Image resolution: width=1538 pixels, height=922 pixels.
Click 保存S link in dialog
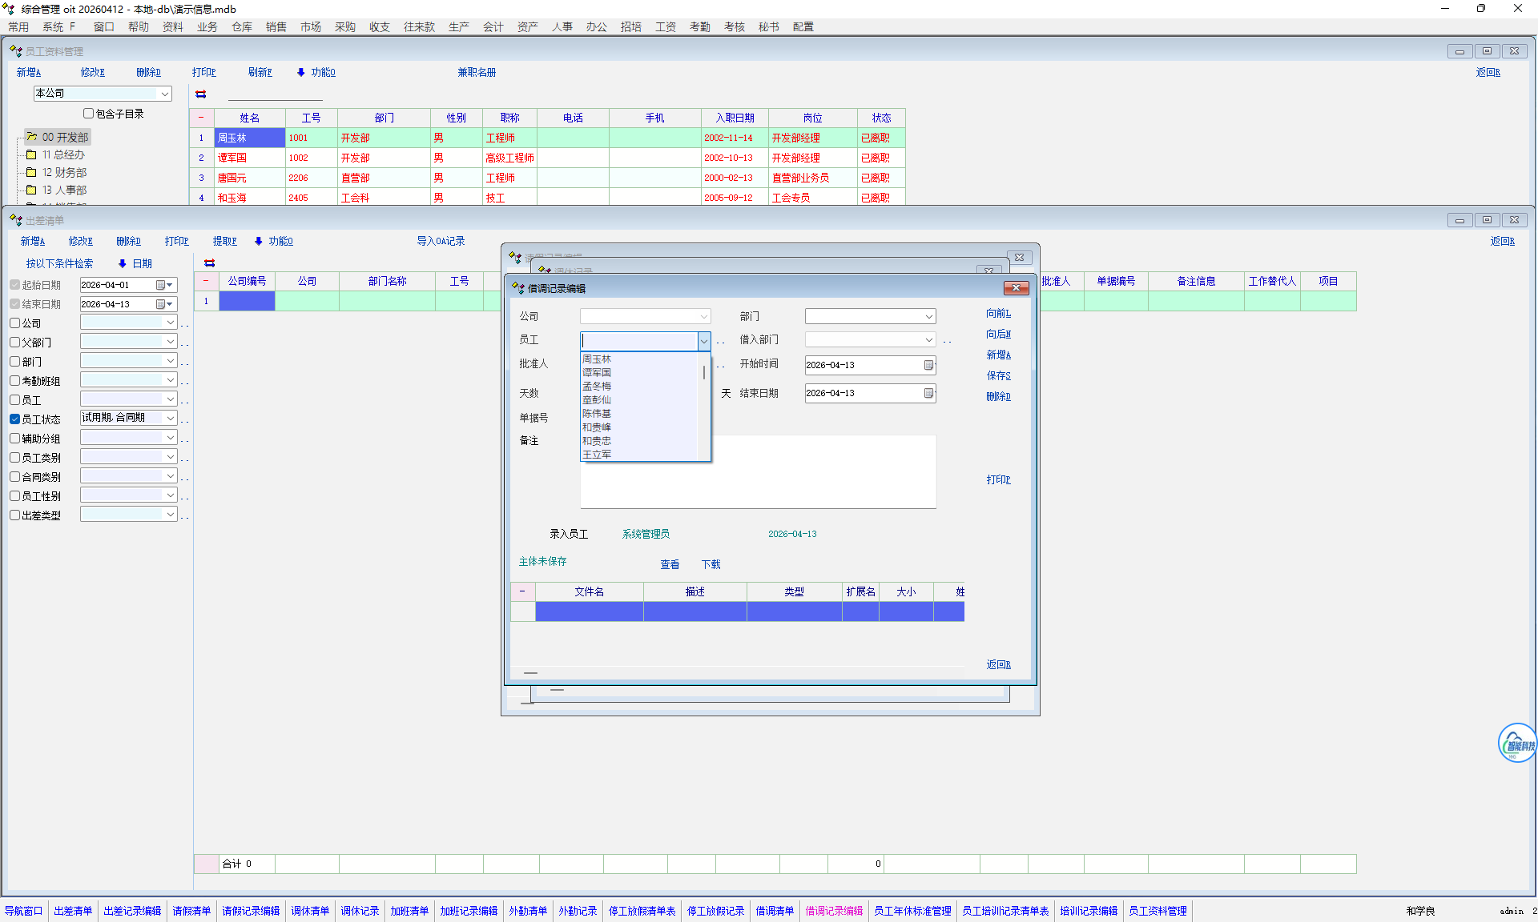tap(998, 375)
